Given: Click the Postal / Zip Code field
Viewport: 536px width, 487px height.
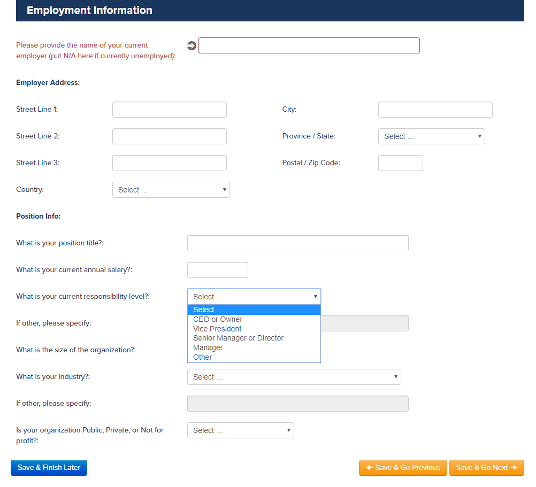Looking at the screenshot, I should tap(400, 163).
